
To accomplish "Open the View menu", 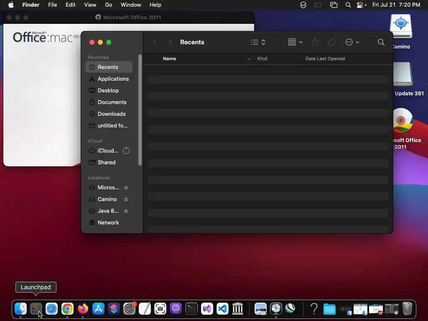I will (x=90, y=5).
